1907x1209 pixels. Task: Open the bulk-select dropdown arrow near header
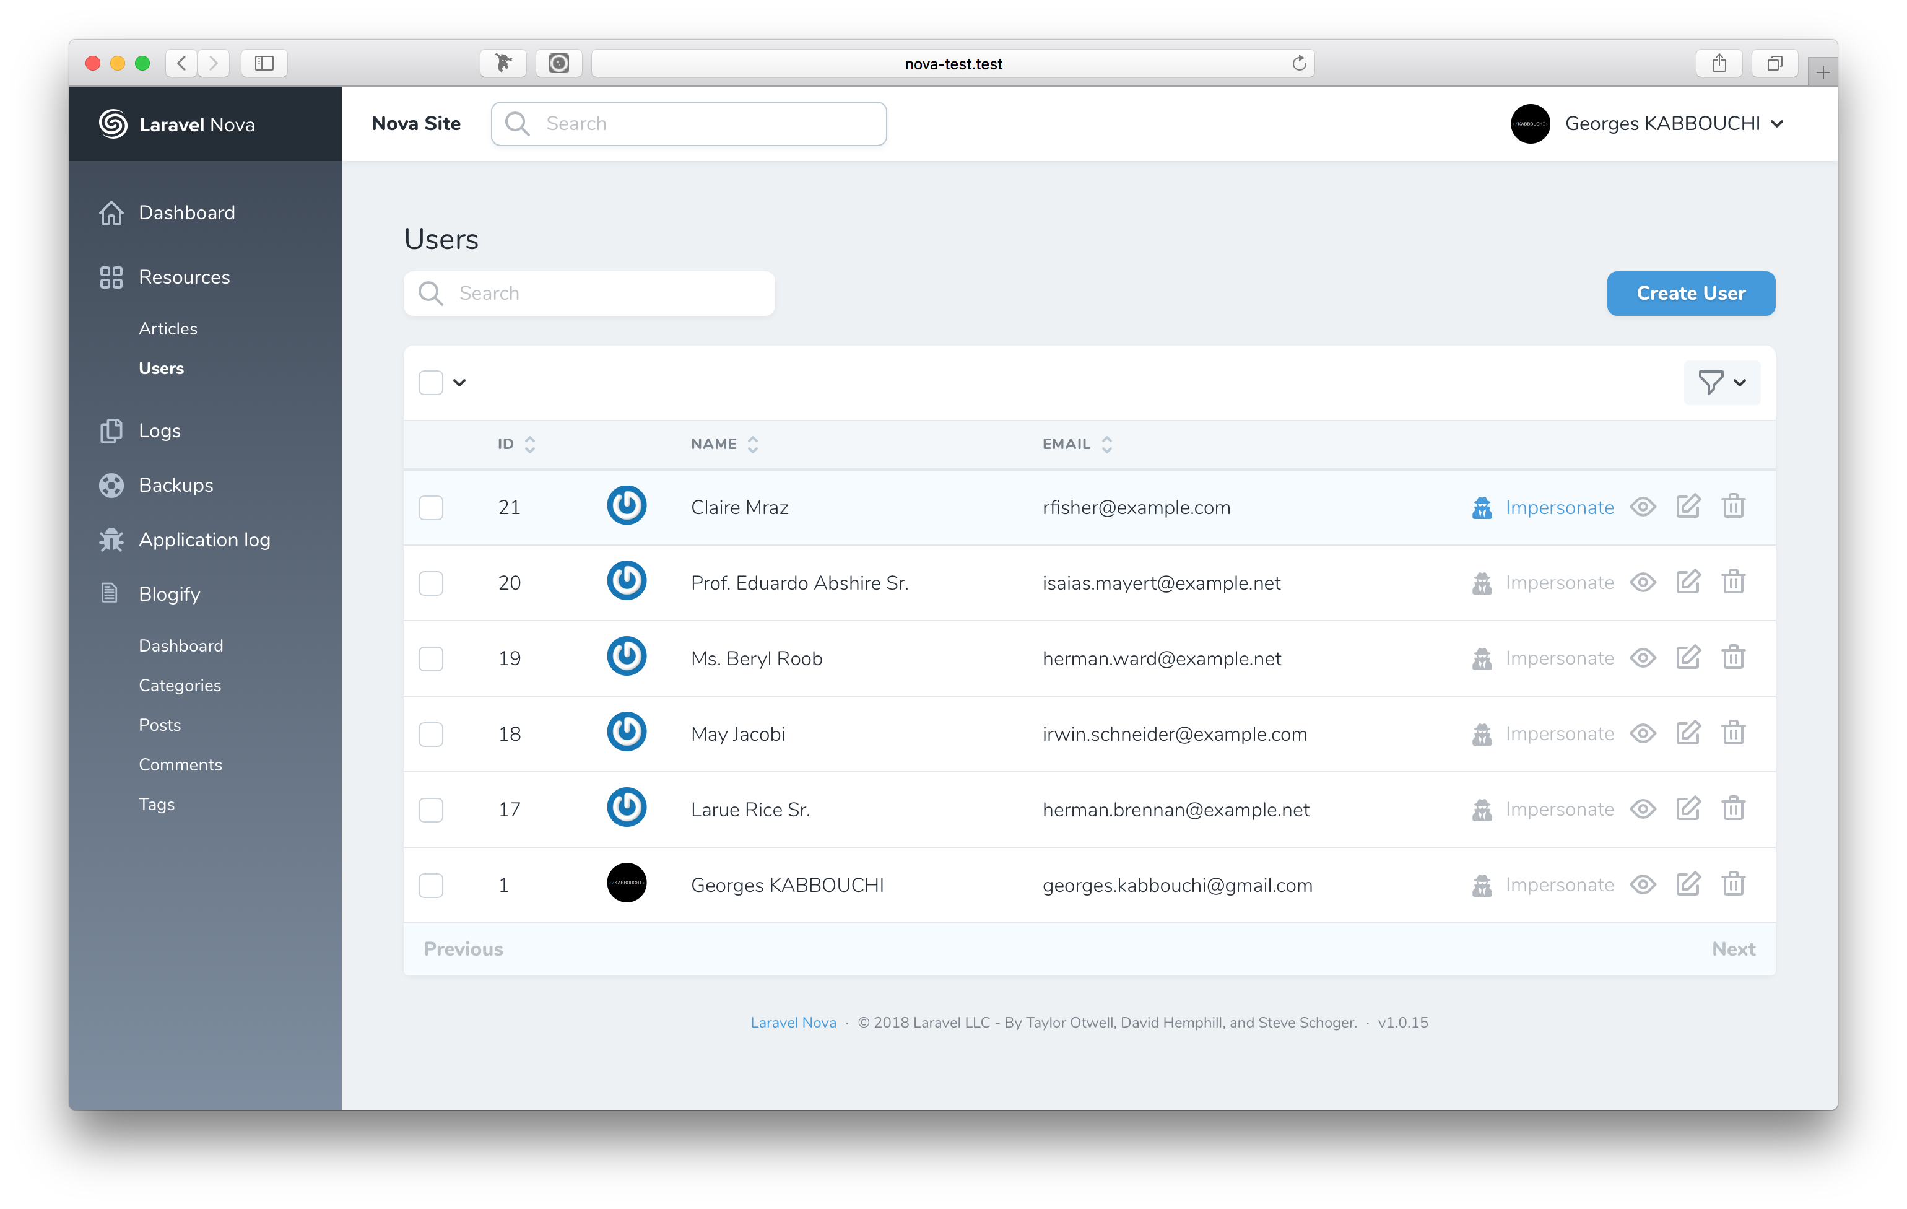point(459,382)
